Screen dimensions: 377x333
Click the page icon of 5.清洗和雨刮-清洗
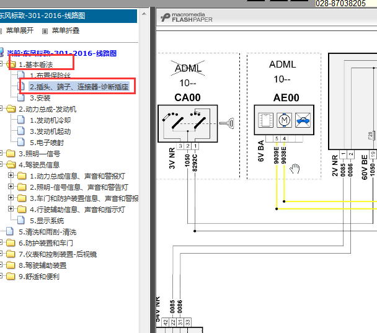pos(10,231)
